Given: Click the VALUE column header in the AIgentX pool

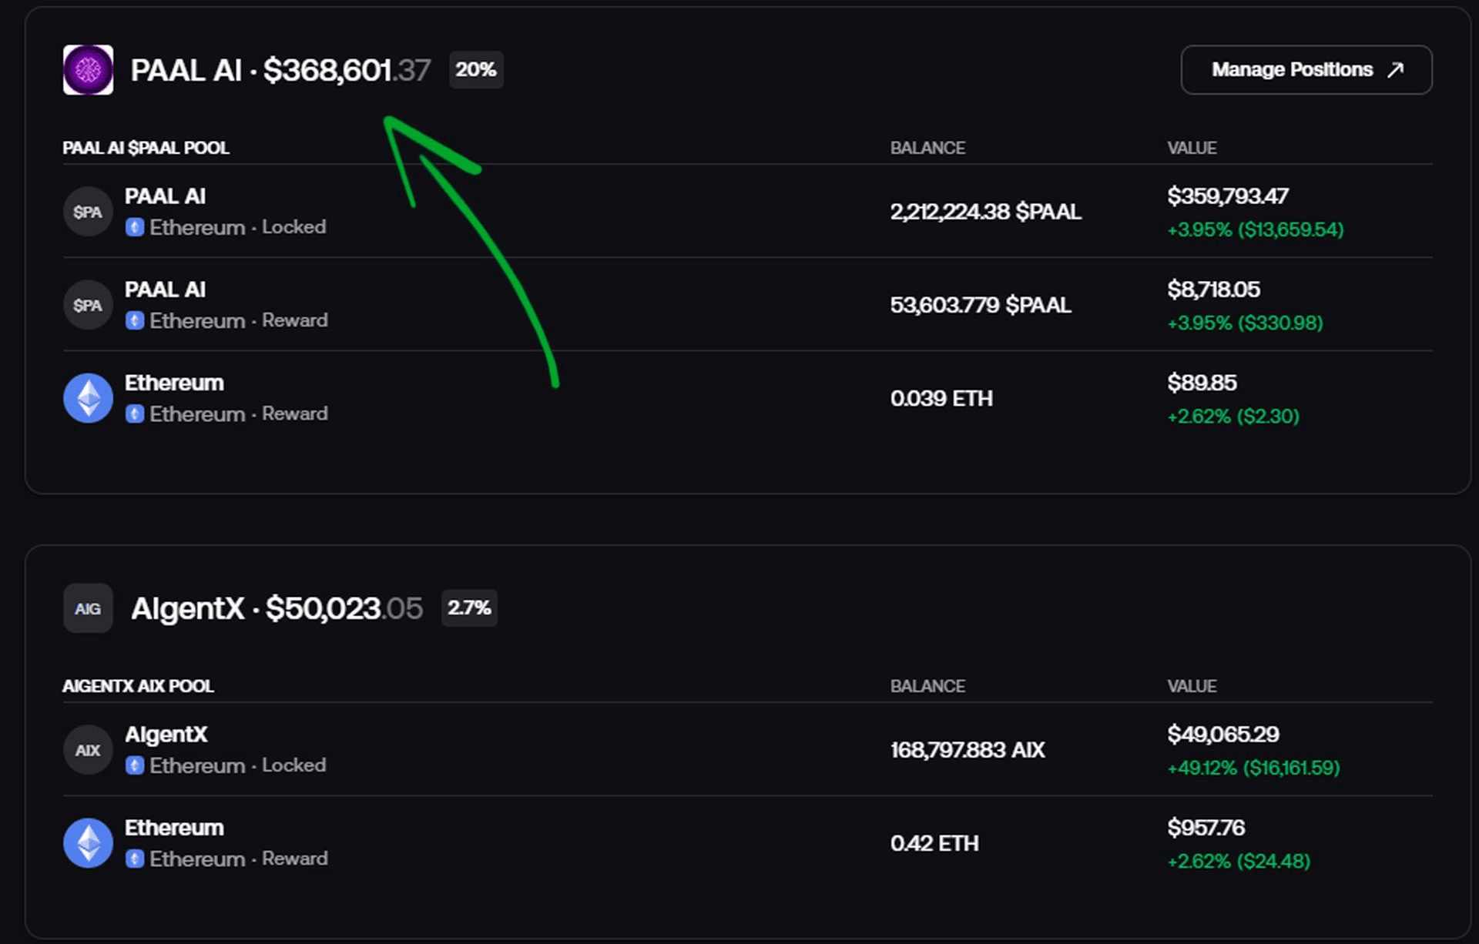Looking at the screenshot, I should [x=1192, y=686].
